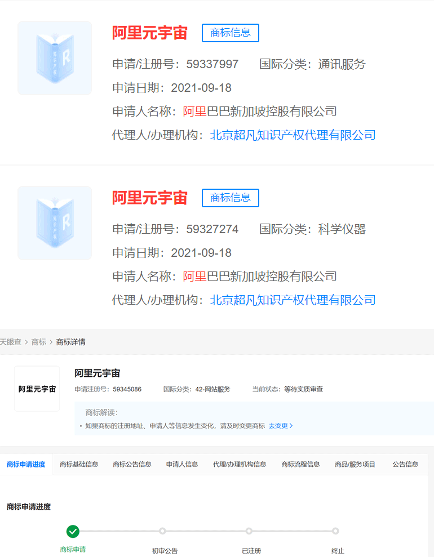
Task: Open 商标信息 button for 科学仪器 trademark
Action: coord(231,198)
